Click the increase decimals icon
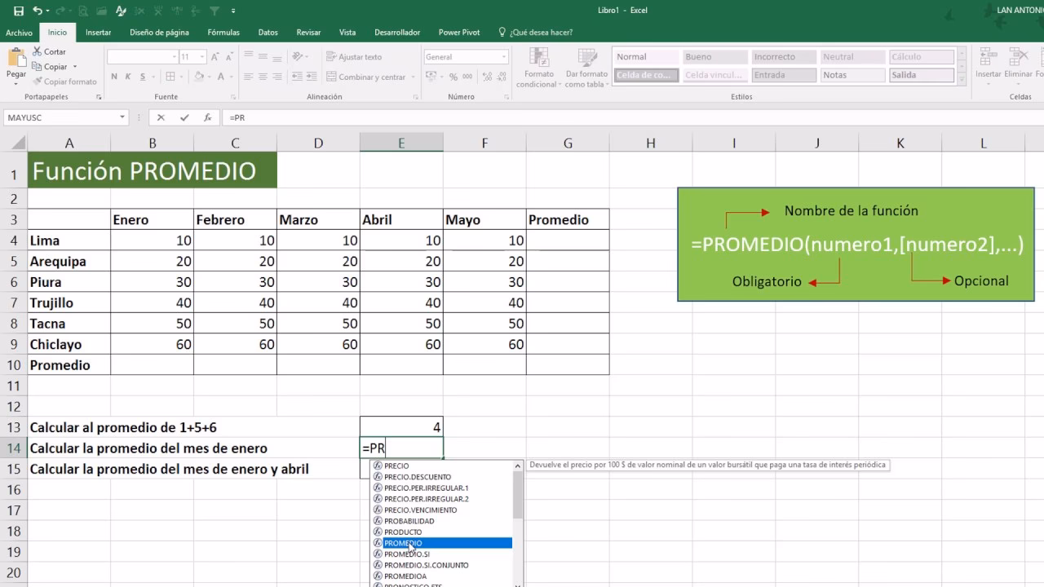 [x=487, y=77]
